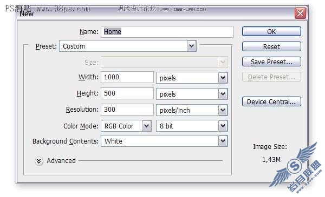Viewport: 325px width, 197px height.
Task: Click OK to create the document
Action: 271,31
